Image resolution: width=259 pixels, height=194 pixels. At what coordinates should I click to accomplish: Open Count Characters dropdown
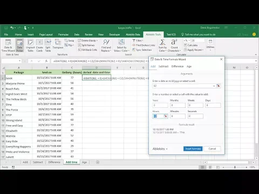tap(174, 46)
